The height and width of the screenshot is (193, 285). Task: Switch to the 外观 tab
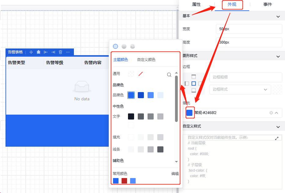232,4
